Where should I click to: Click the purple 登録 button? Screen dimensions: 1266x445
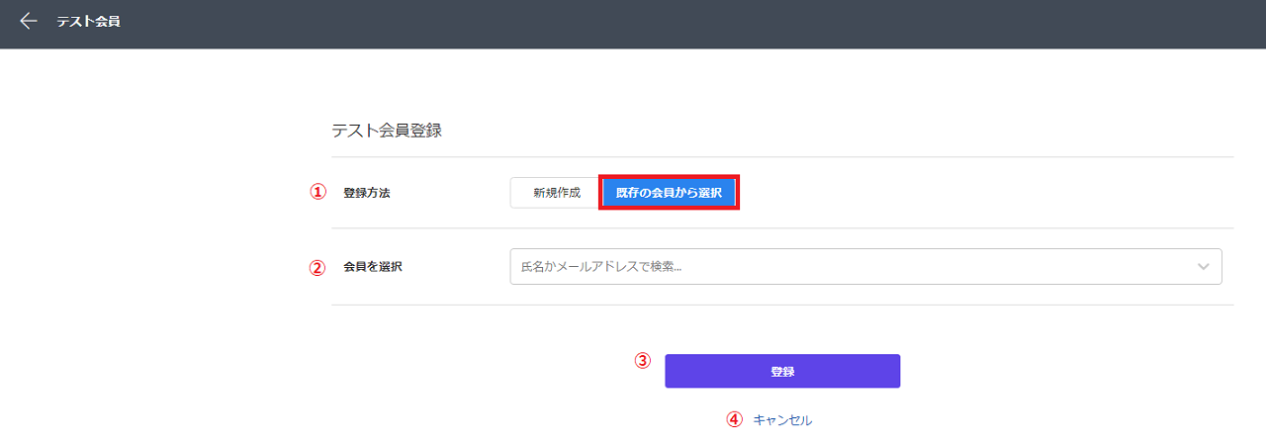click(x=782, y=371)
